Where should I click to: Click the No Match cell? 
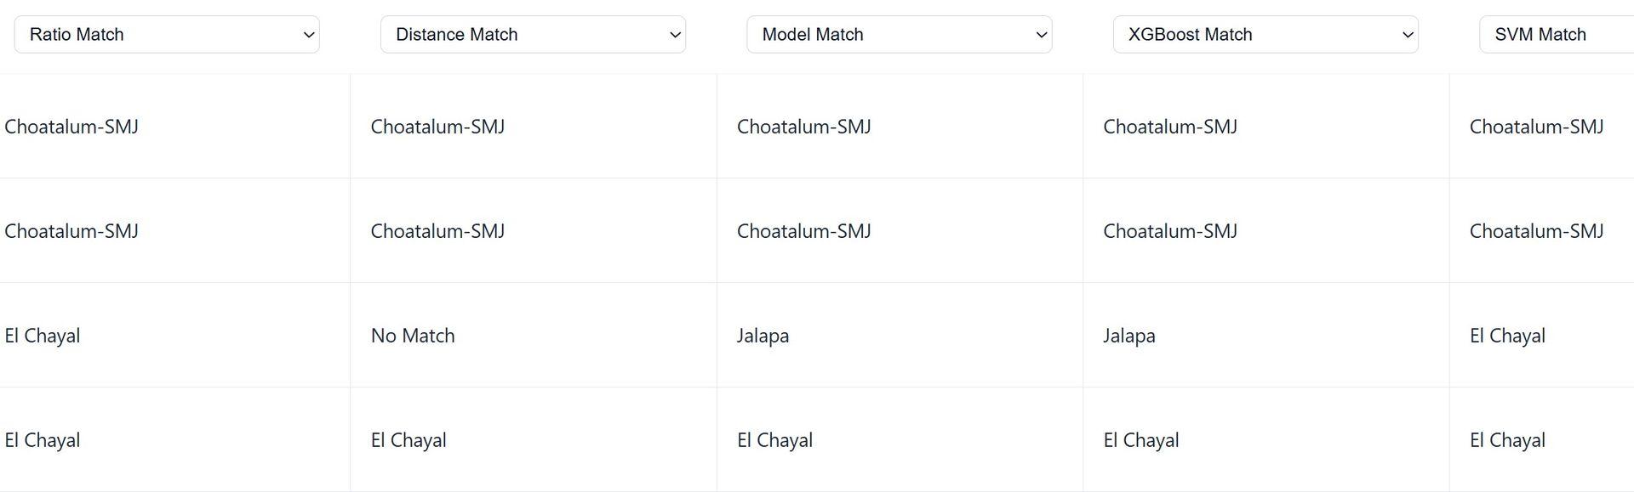[x=413, y=336]
